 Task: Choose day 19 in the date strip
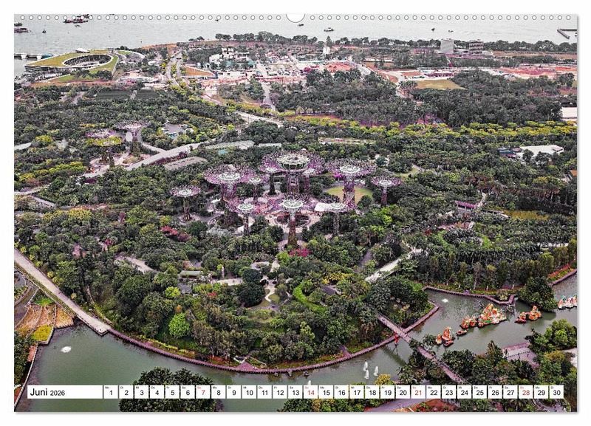pyautogui.click(x=387, y=393)
